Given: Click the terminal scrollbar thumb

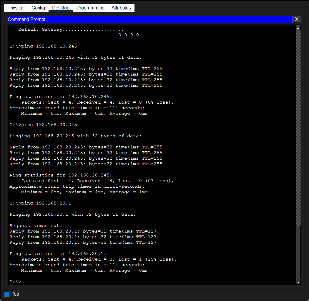Looking at the screenshot, I should click(x=298, y=253).
